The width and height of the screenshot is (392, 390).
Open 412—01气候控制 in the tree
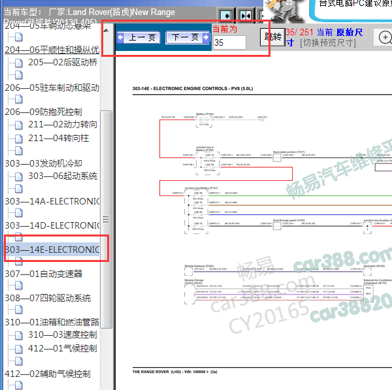(63, 348)
